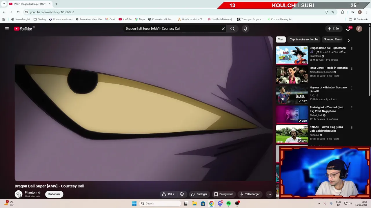The image size is (371, 208).
Task: Bookmark this page with the star
Action: 333,12
